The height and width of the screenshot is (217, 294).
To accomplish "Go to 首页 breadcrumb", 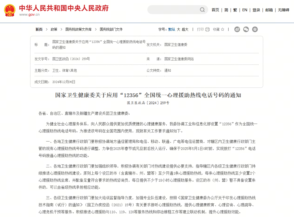I will point(39,29).
